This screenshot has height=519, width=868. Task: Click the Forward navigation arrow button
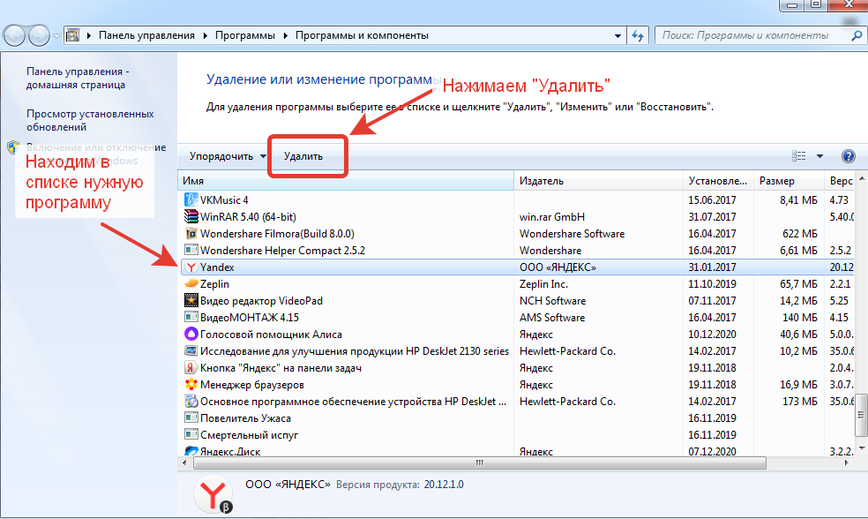[39, 36]
